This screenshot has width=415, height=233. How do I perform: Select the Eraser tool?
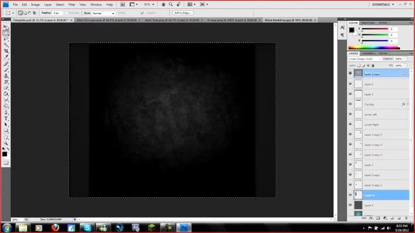6,88
